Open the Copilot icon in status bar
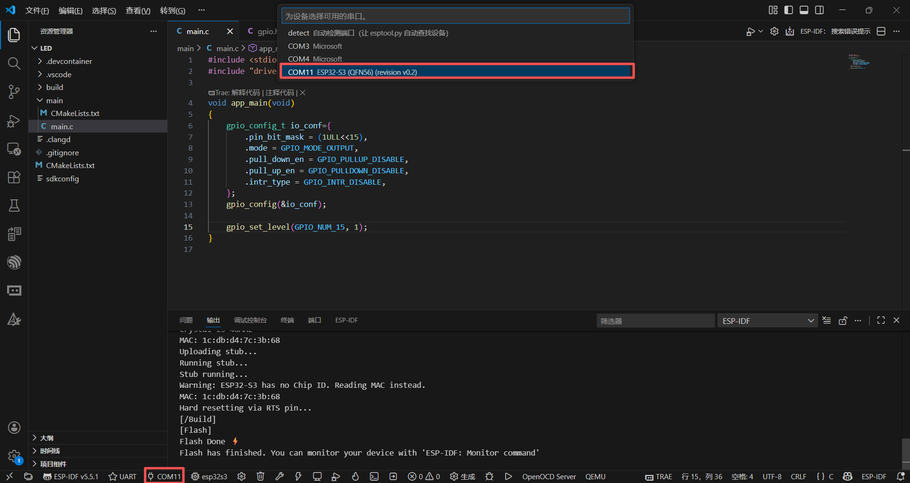This screenshot has width=910, height=483. click(x=848, y=476)
